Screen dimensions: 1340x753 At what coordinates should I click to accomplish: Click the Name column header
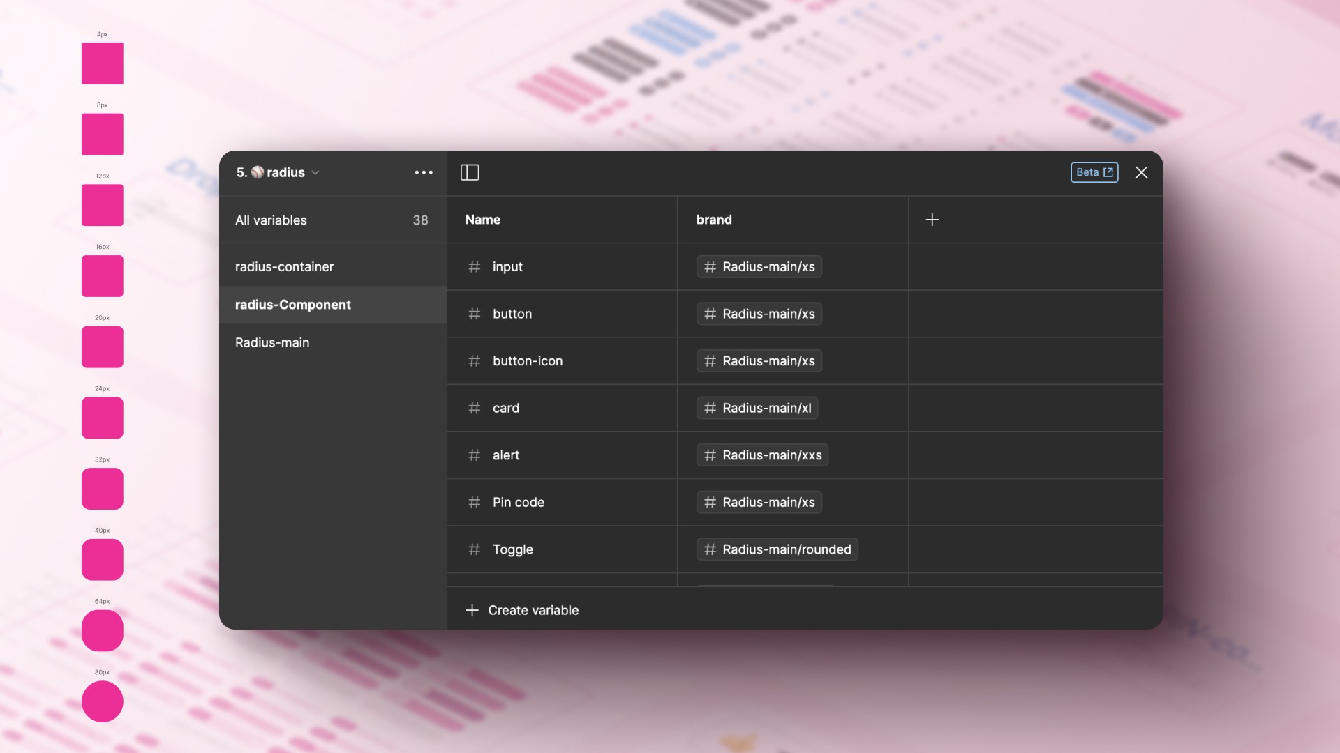[483, 220]
